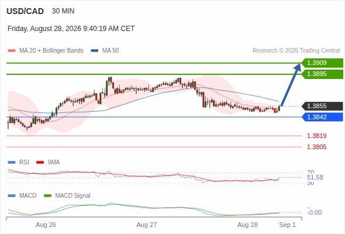Click the 1.3842 pivot price tag

point(322,117)
